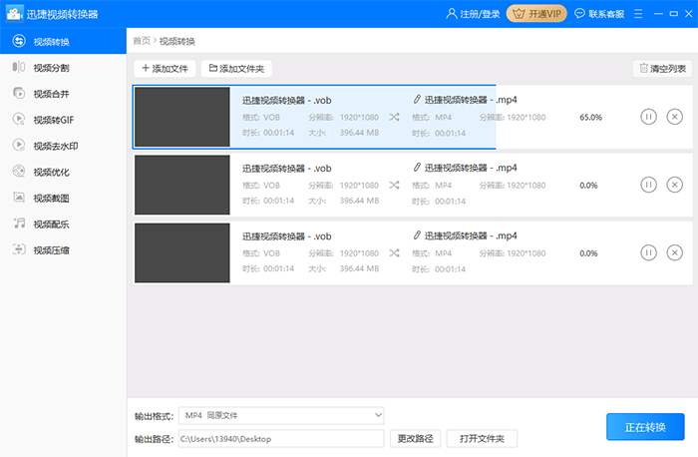Click the 打开文件夹 button
The image size is (698, 457).
click(482, 439)
